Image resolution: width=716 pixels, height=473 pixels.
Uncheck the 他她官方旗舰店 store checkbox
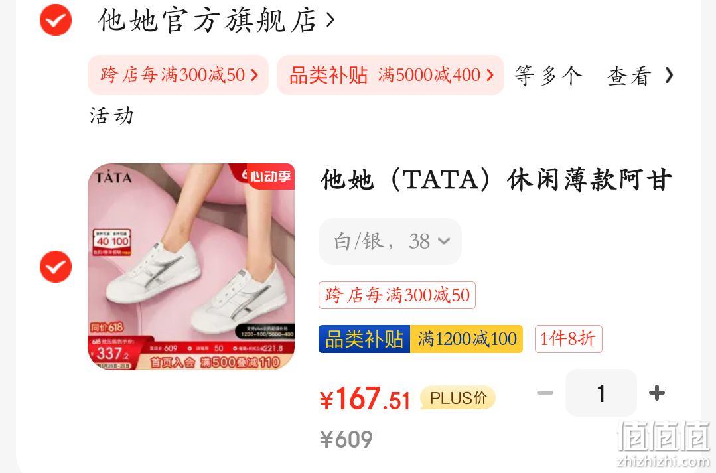click(x=56, y=20)
